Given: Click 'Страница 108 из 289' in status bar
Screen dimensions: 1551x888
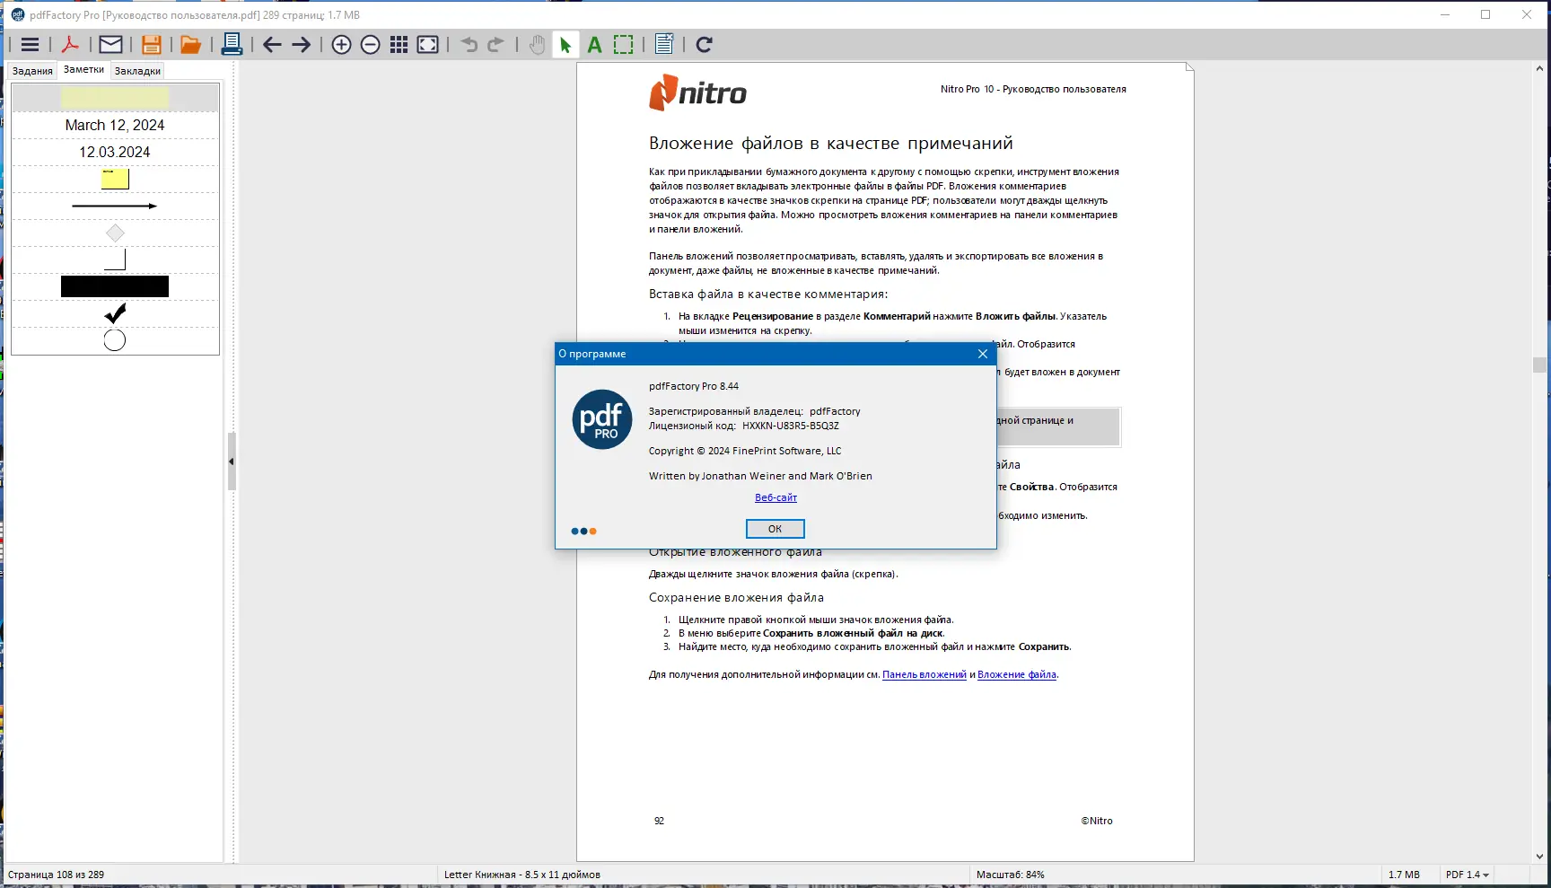Looking at the screenshot, I should pos(56,875).
